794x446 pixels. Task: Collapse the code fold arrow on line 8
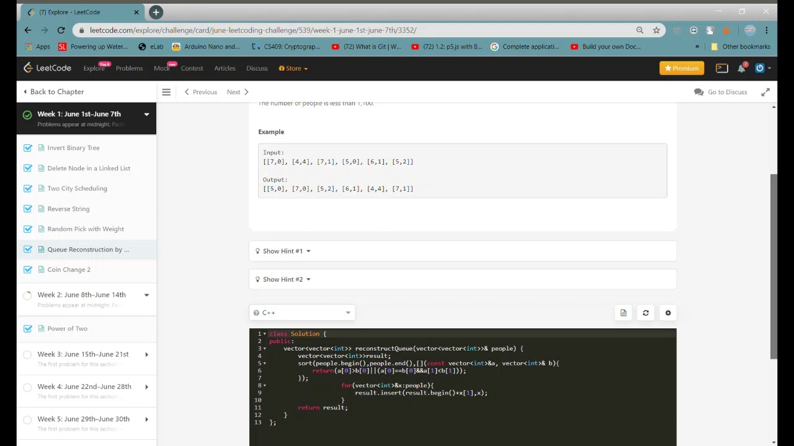(265, 386)
